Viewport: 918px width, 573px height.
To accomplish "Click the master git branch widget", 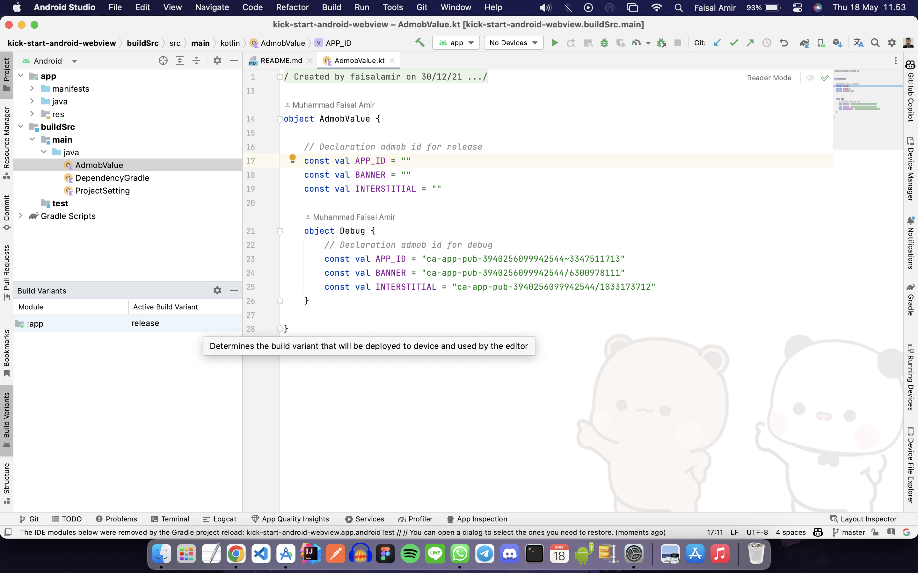I will coord(849,532).
